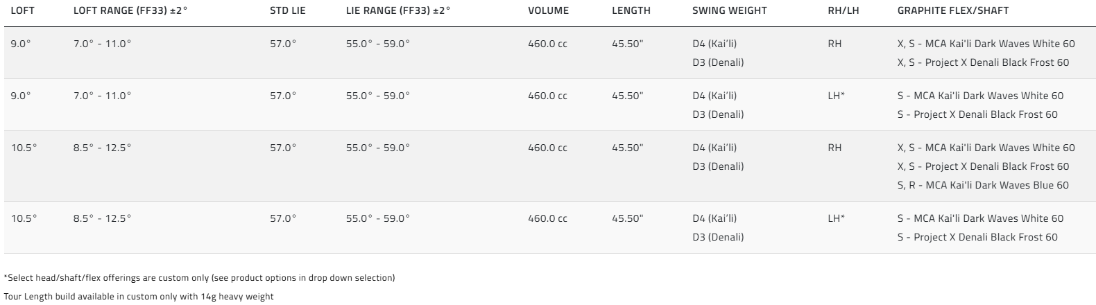The height and width of the screenshot is (305, 1096).
Task: Select the STD LIE column header
Action: pos(287,10)
